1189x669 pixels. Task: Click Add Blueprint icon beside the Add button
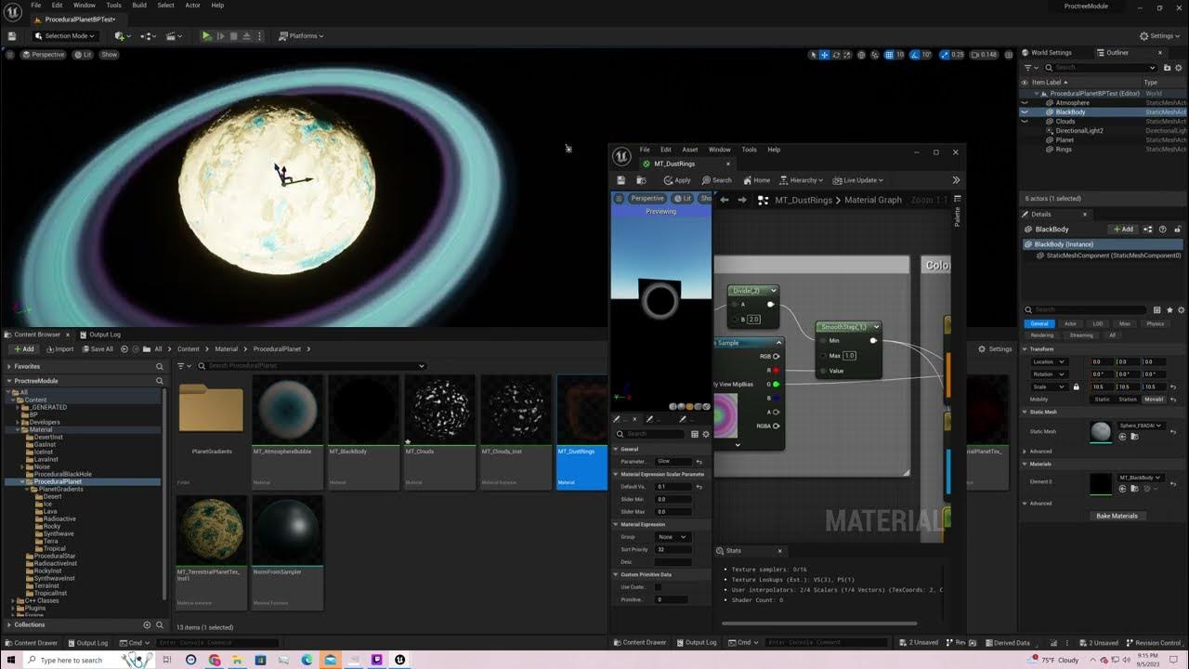point(1149,229)
